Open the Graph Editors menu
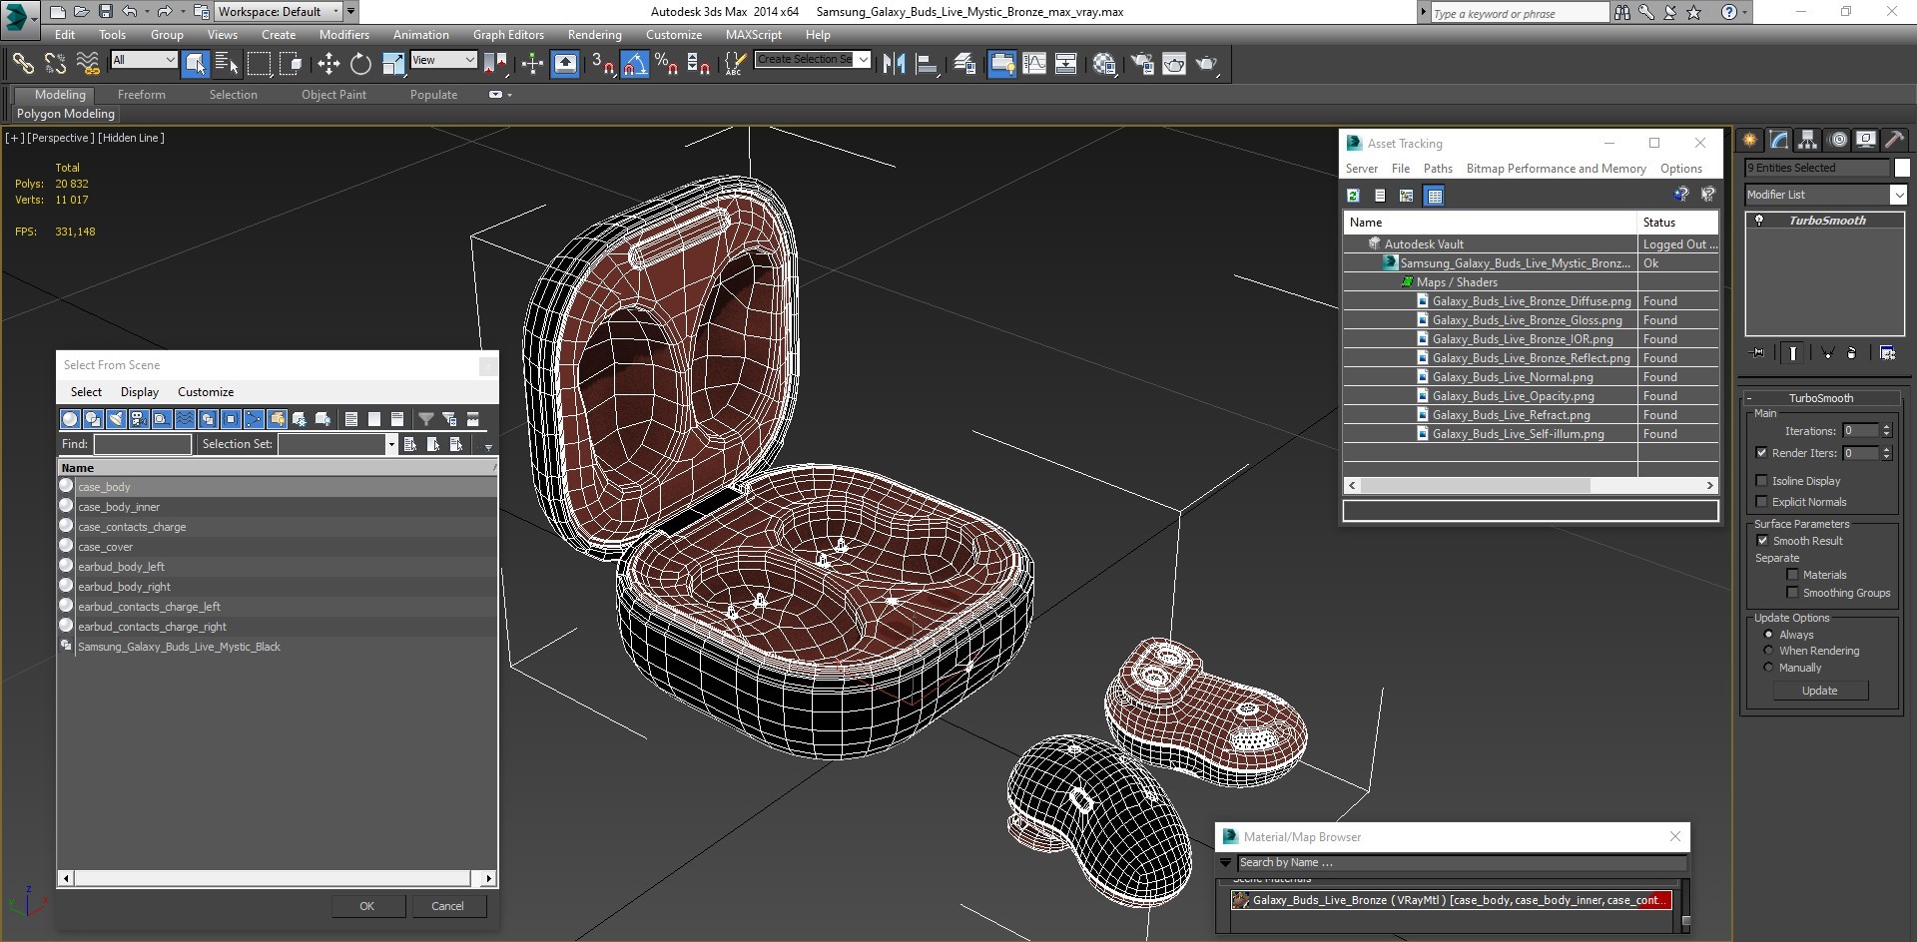This screenshot has width=1917, height=942. (508, 35)
